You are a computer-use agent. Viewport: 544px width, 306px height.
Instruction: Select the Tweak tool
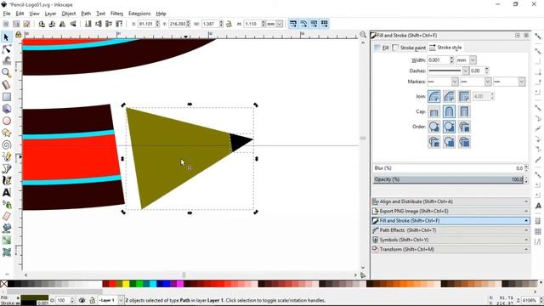6,60
